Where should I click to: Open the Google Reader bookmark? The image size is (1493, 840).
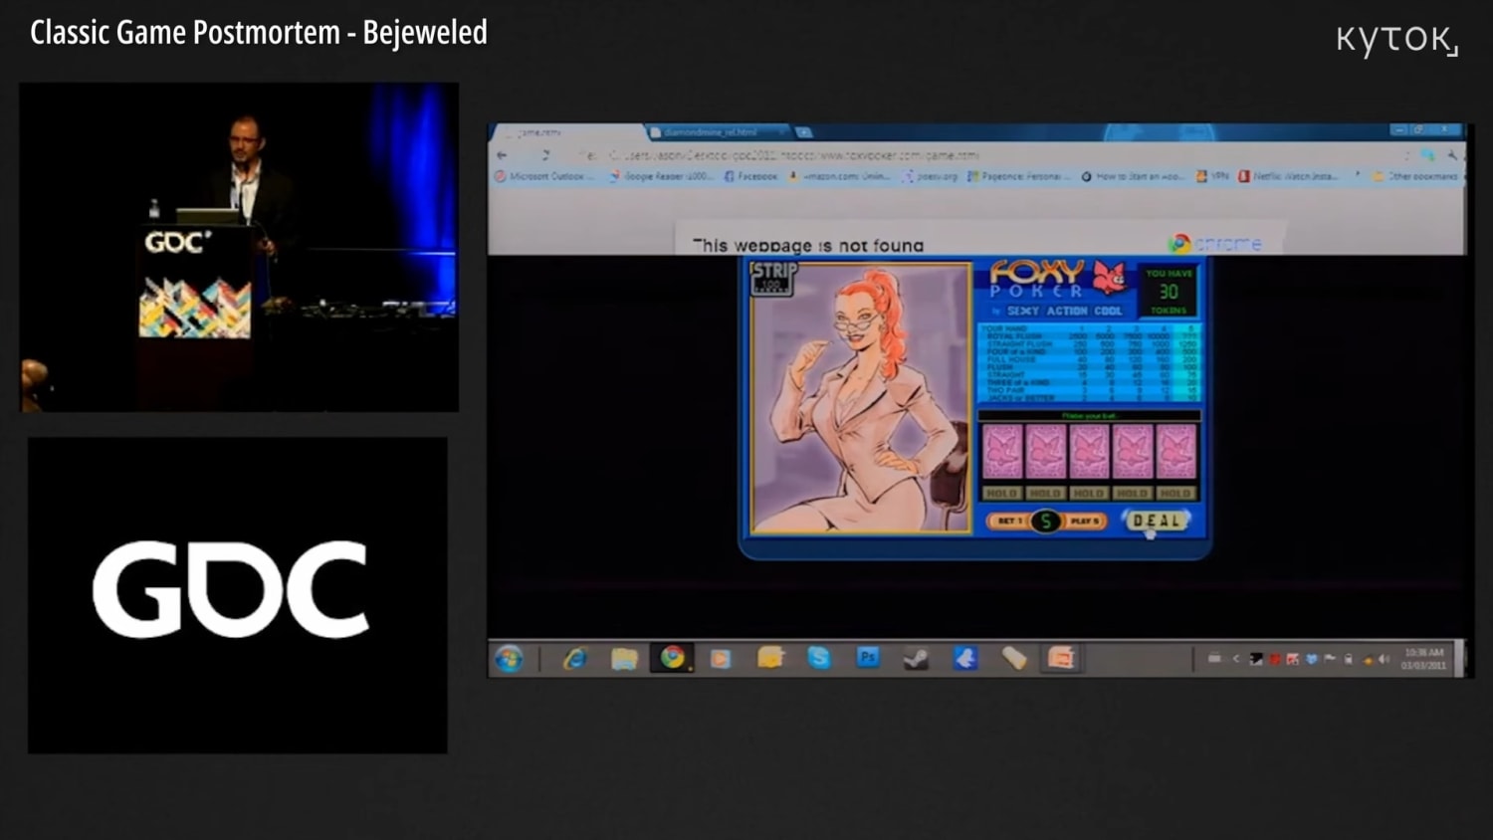click(x=661, y=176)
